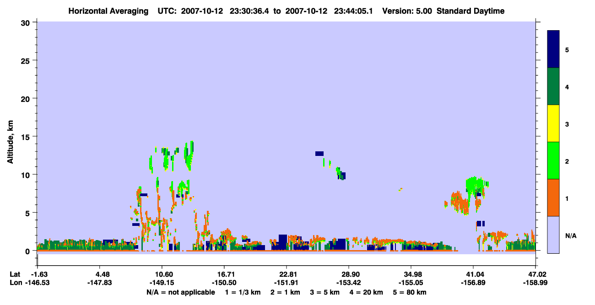Click the bright green level 2 color swatch
The height and width of the screenshot is (305, 595).
[553, 161]
